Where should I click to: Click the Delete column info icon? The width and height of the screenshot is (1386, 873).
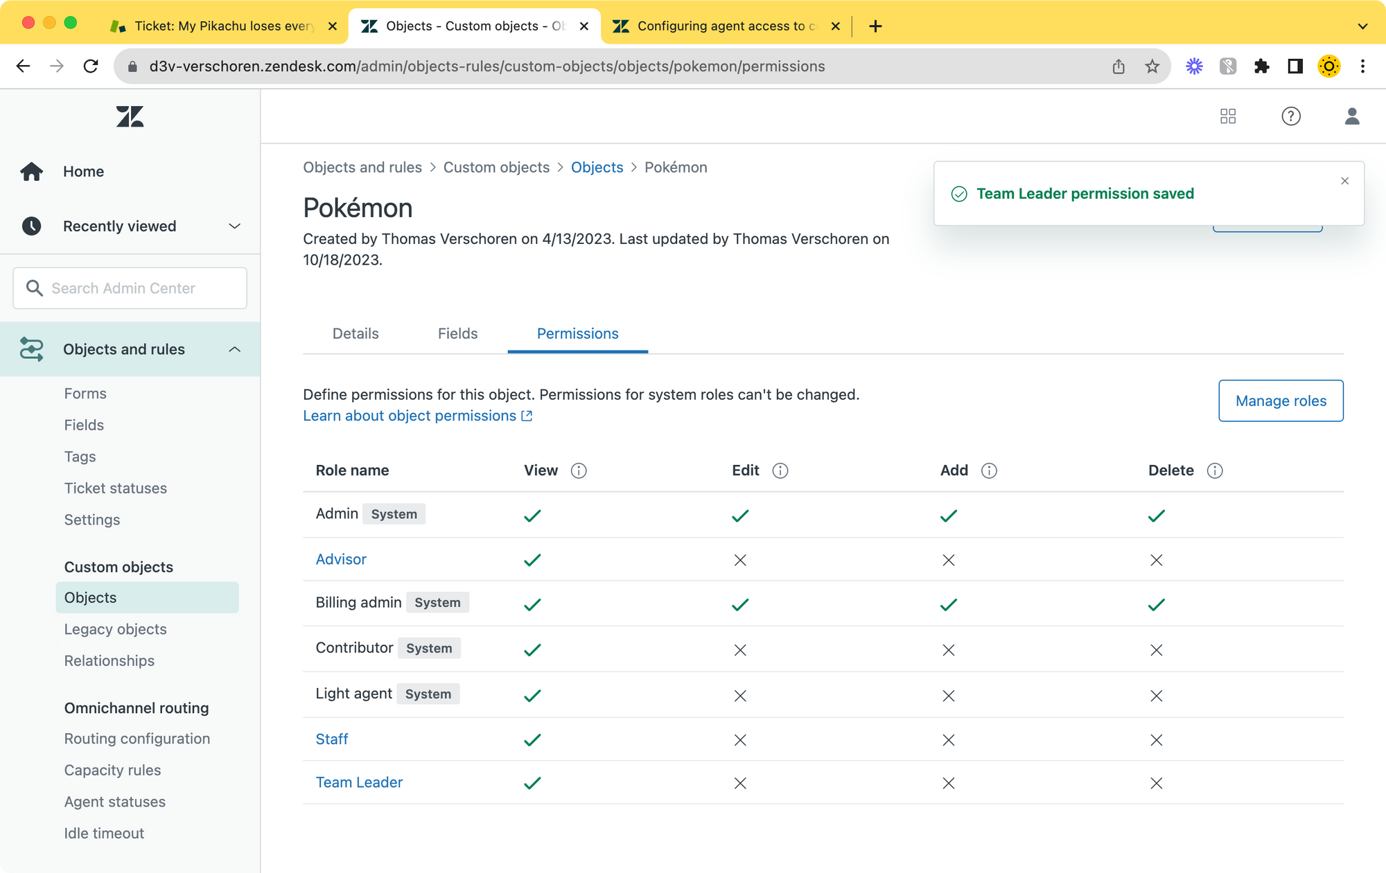pyautogui.click(x=1215, y=470)
